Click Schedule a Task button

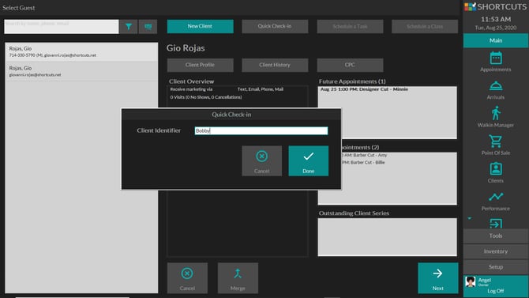coord(350,26)
